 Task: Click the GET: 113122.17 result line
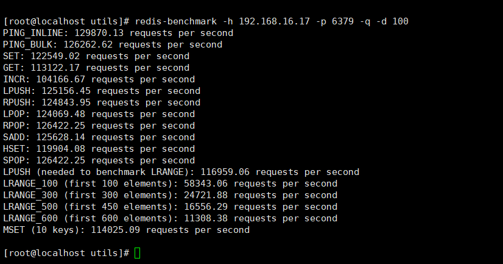[x=96, y=68]
